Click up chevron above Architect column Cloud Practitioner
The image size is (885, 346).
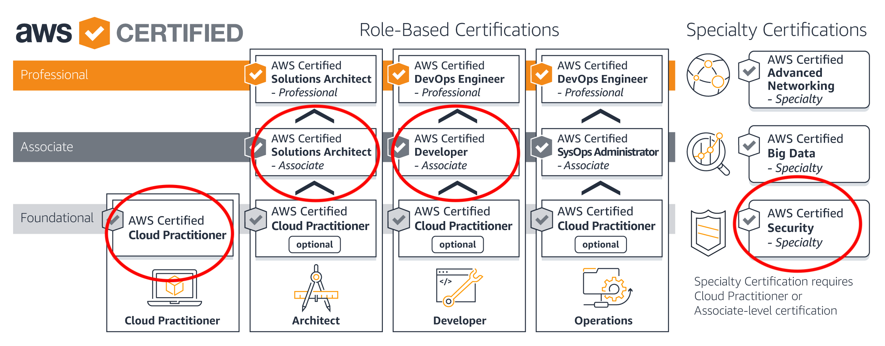point(315,188)
